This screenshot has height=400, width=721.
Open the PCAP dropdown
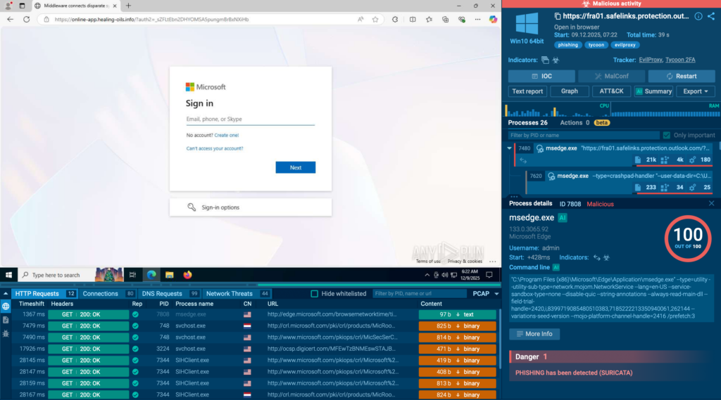pos(484,294)
